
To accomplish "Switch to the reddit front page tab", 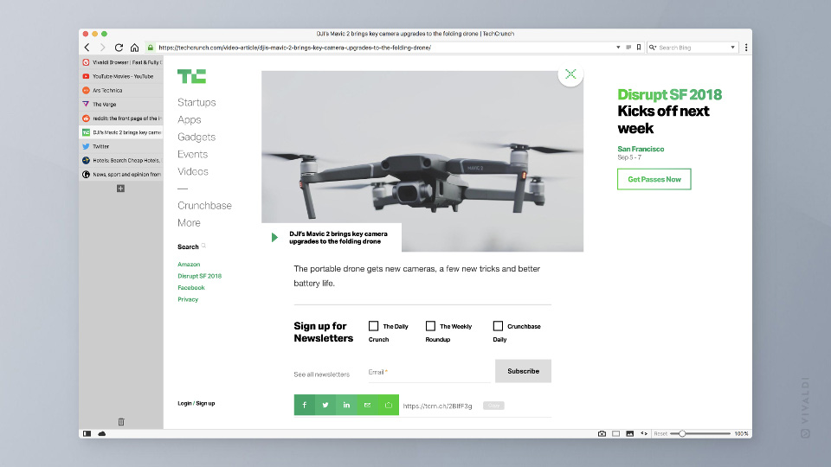I will tap(121, 118).
